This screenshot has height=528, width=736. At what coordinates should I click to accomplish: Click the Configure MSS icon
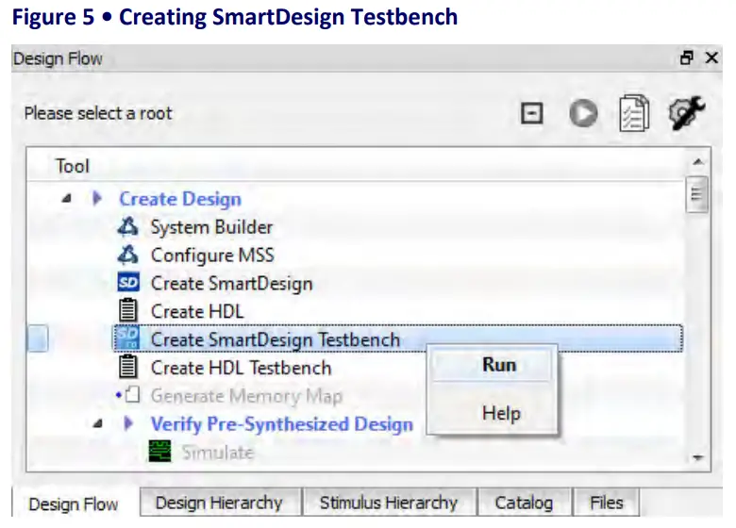pos(127,256)
